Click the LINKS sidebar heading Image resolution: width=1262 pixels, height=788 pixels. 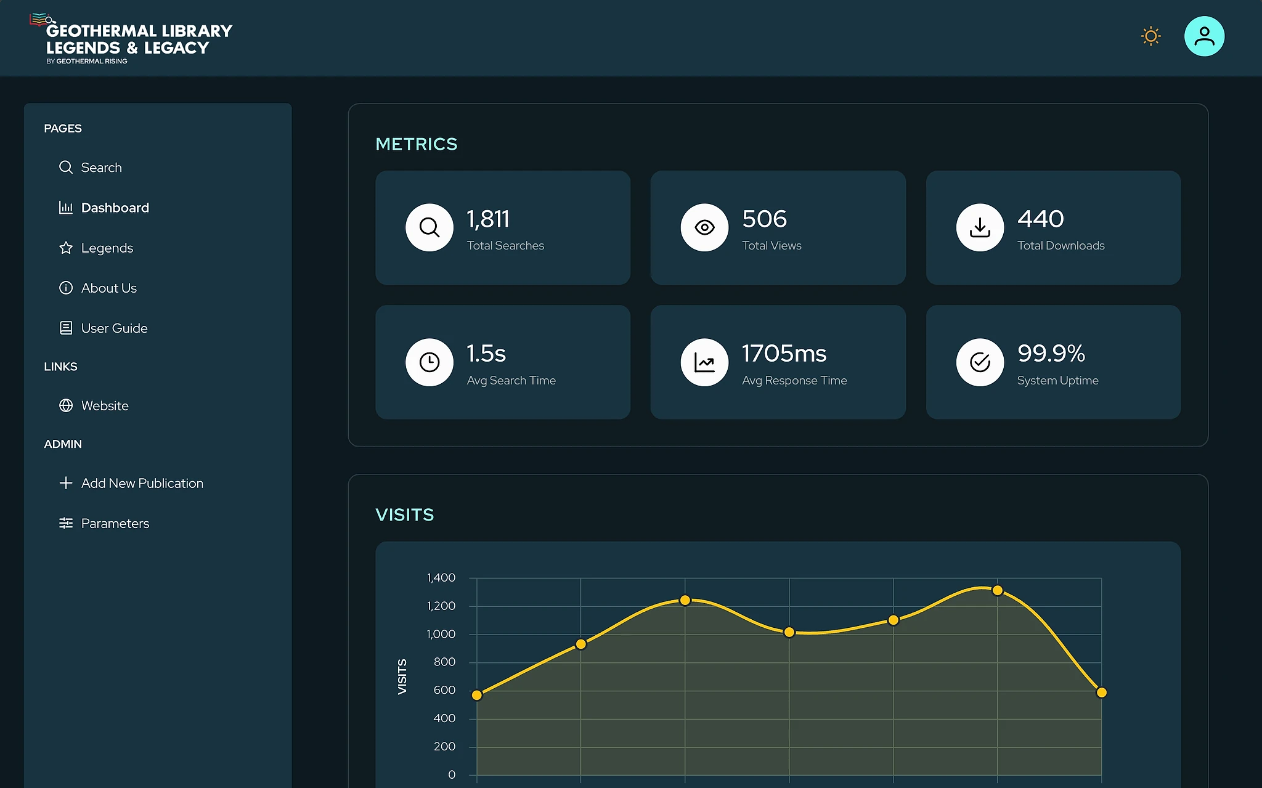point(60,367)
